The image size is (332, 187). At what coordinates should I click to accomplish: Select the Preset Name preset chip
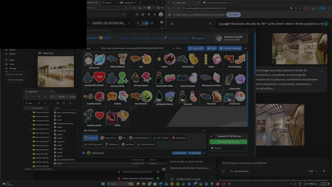tap(108, 138)
